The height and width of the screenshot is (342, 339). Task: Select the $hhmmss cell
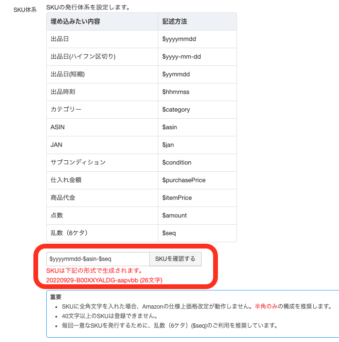[197, 92]
